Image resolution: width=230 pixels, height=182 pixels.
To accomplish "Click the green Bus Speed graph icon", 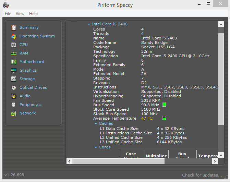I will (x=164, y=105).
